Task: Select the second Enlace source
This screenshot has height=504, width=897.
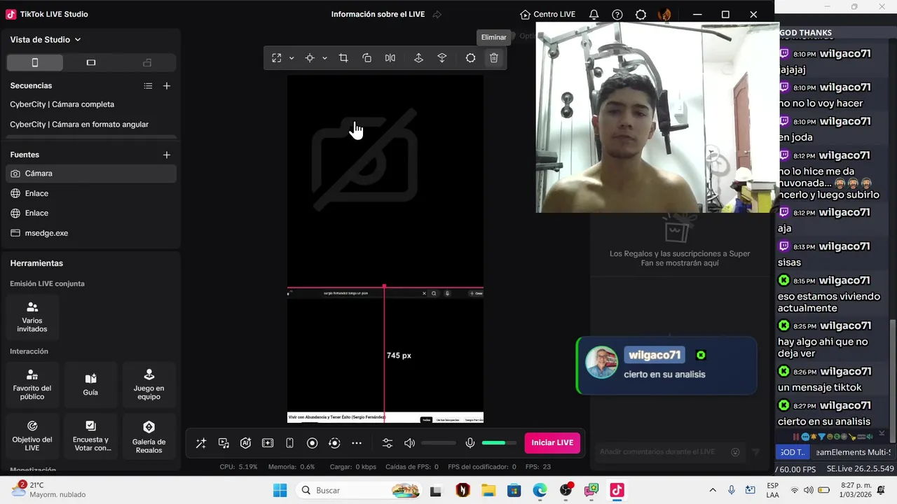Action: tap(90, 213)
